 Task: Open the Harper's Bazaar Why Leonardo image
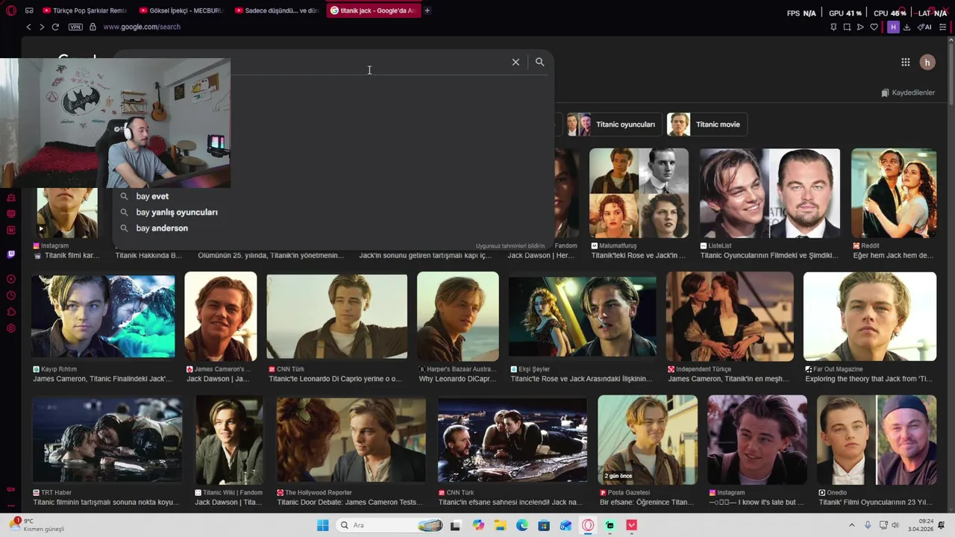(x=458, y=316)
